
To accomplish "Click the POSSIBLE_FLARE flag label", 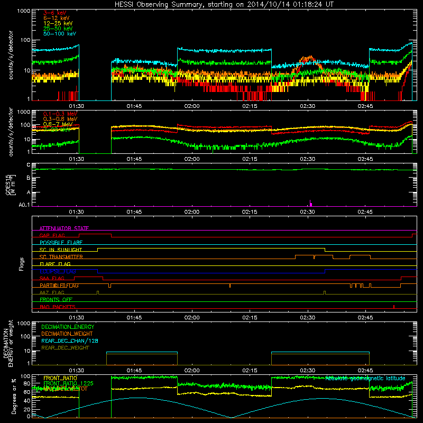I will [x=61, y=243].
